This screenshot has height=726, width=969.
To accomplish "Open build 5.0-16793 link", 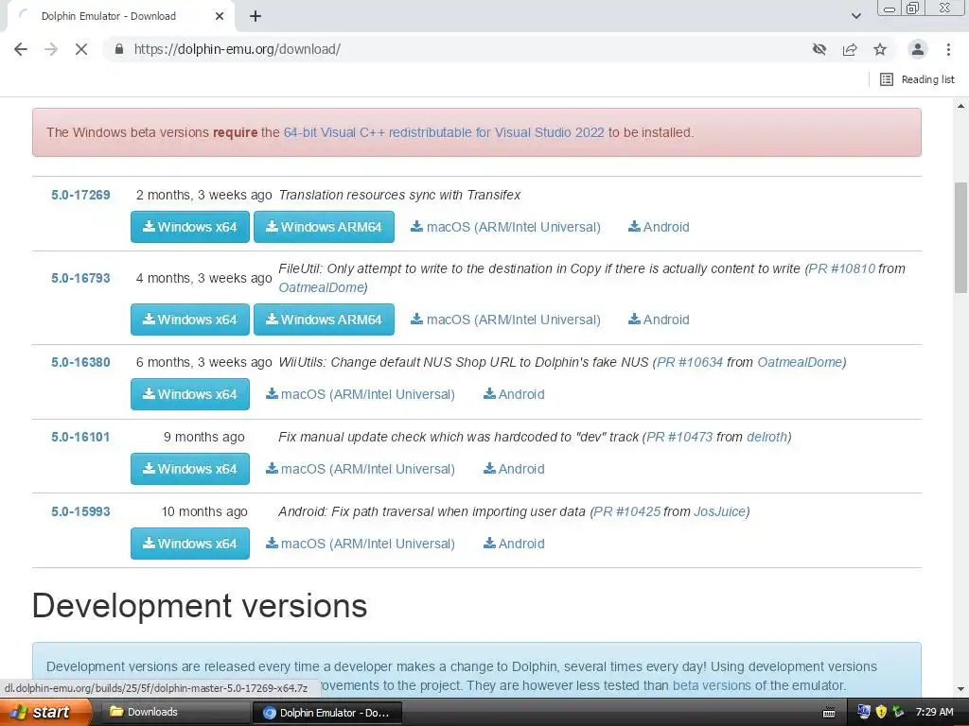I will point(80,279).
